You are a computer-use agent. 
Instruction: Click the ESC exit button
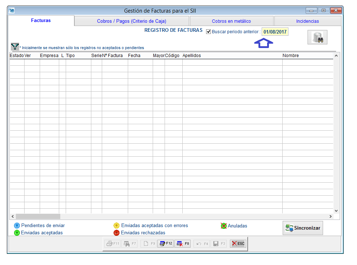[238, 244]
